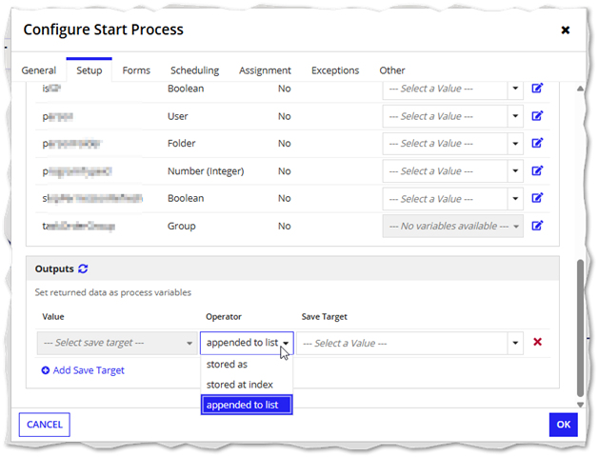This screenshot has width=598, height=457.
Task: Click the edit icon in the Number (Integer) row
Action: [537, 171]
